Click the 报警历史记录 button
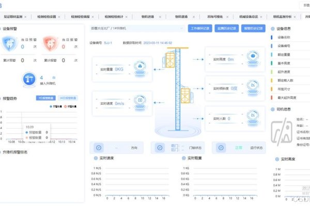310x206 pixels. 253,28
